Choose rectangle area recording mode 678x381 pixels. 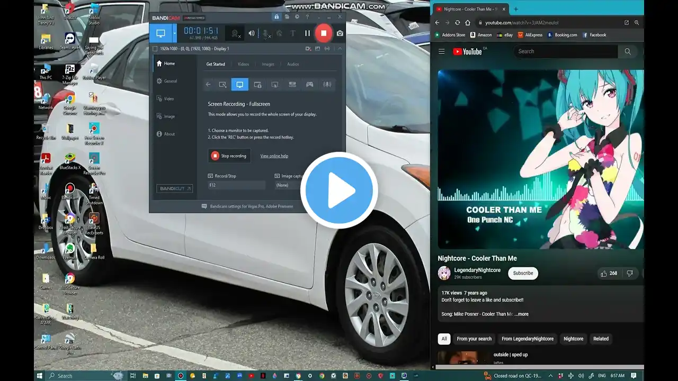tap(222, 84)
